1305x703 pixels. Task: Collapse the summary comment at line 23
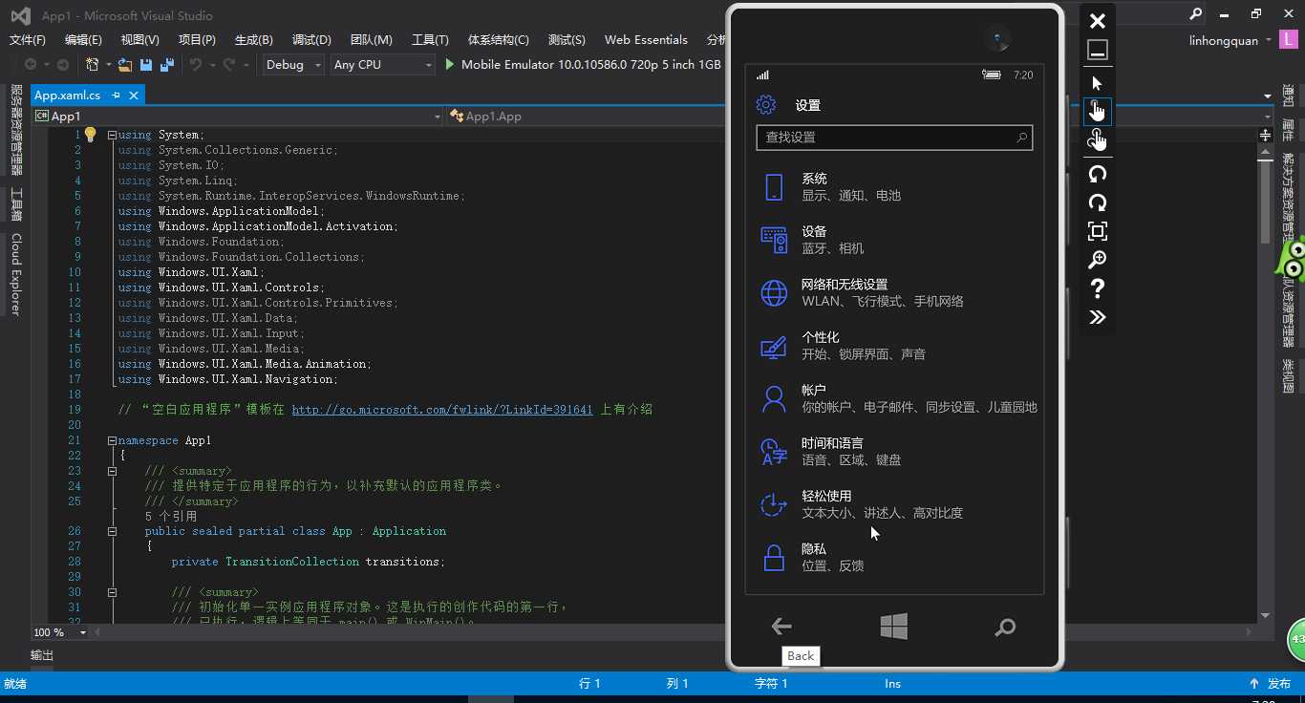(112, 471)
